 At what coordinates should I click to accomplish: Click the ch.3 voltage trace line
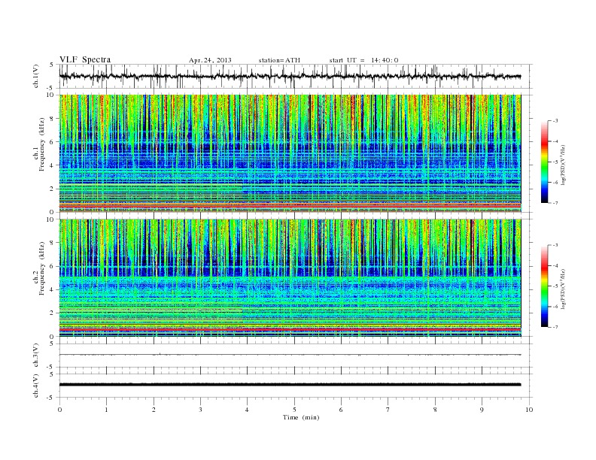pyautogui.click(x=290, y=355)
